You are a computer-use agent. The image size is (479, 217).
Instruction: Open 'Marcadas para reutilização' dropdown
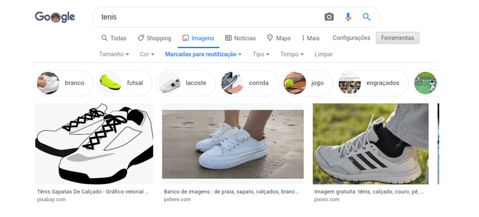[x=204, y=55]
